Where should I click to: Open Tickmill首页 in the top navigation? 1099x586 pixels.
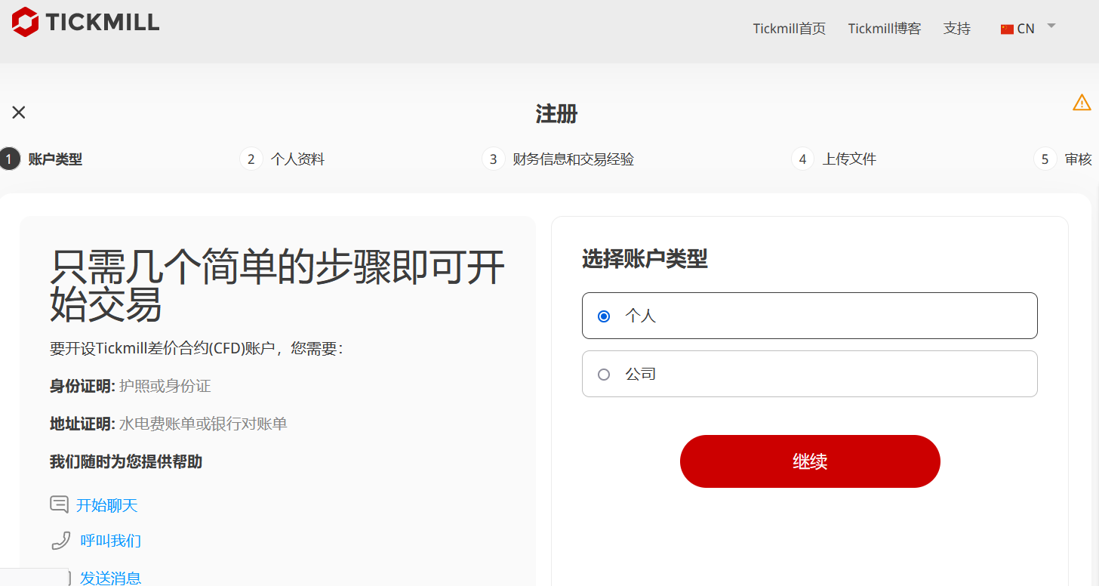point(789,29)
